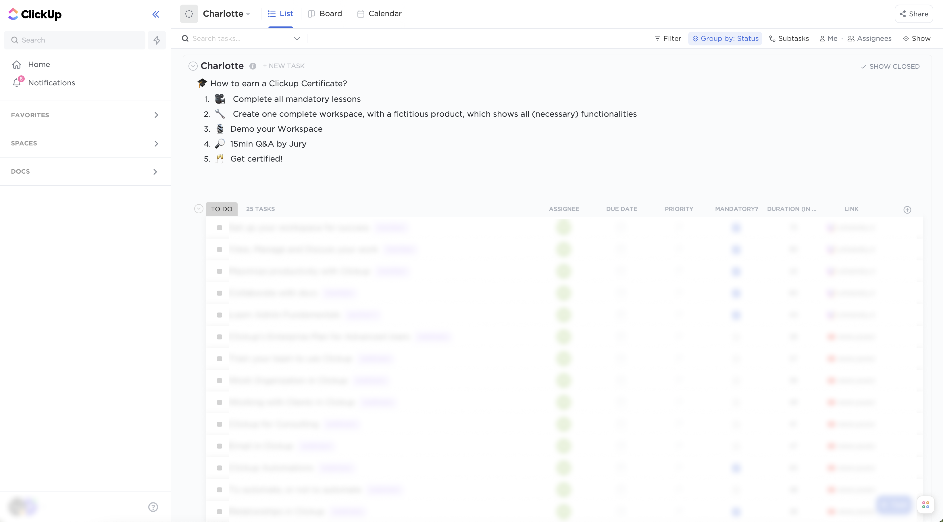Click 'Demo your Workspace' text
This screenshot has height=522, width=943.
click(x=276, y=129)
